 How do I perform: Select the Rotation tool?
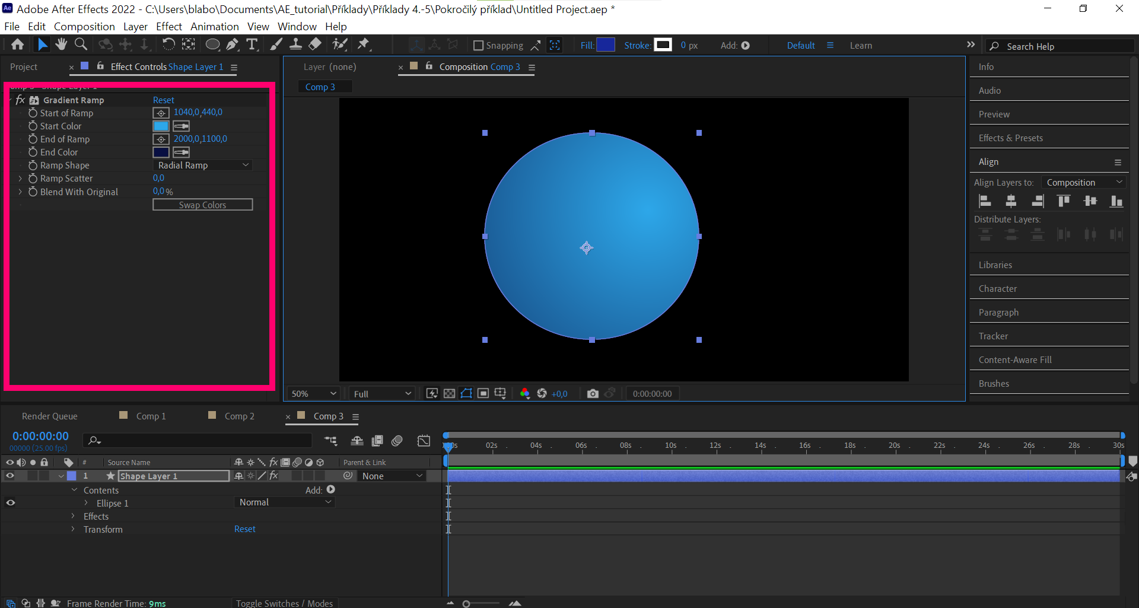pos(168,44)
